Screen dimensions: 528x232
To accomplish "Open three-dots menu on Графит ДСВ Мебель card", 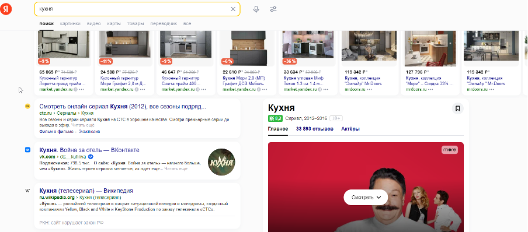I will click(265, 89).
